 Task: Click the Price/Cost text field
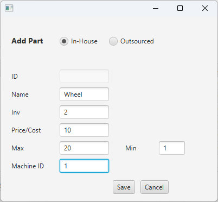[x=84, y=130]
